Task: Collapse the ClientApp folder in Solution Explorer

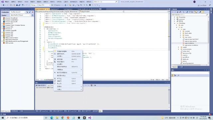Action: click(175, 23)
